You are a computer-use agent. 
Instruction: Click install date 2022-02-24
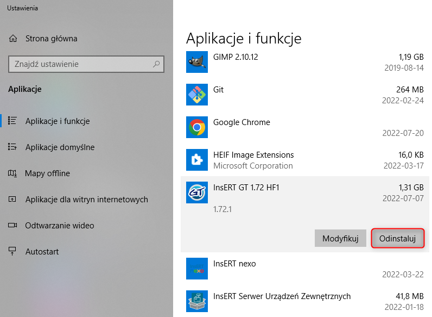403,100
